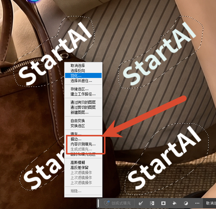Open the 羽化... feather option

(x=83, y=76)
